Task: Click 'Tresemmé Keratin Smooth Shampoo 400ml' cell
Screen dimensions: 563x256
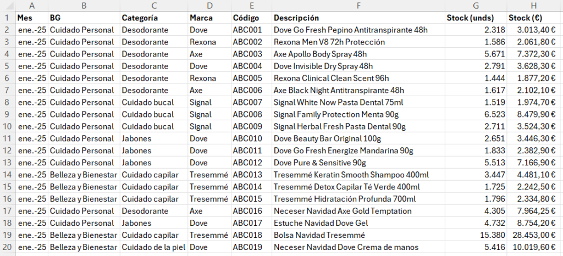Action: 358,175
